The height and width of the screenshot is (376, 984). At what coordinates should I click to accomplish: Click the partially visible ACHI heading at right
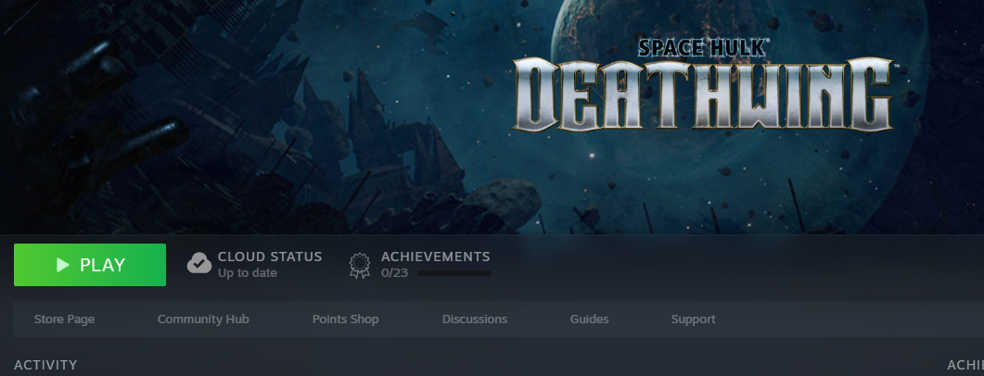[x=965, y=365]
